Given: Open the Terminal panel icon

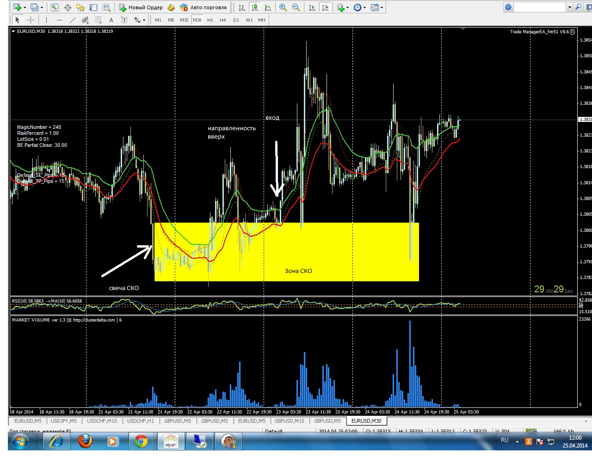Looking at the screenshot, I should 93,7.
